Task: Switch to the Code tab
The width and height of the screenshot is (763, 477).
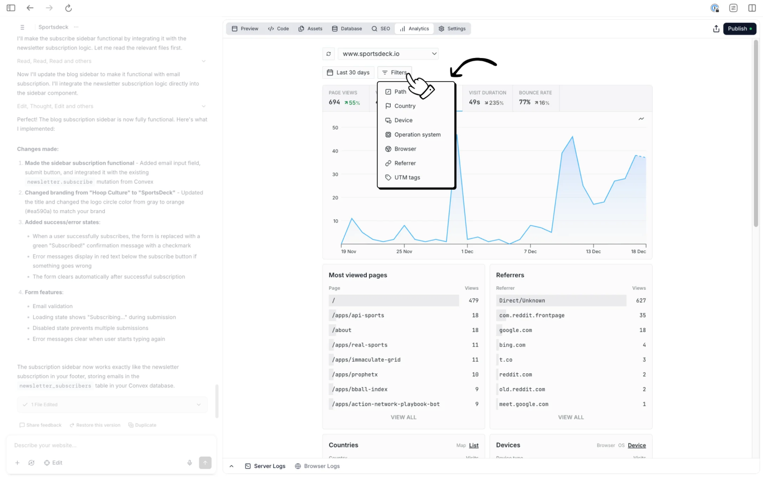Action: [x=278, y=28]
